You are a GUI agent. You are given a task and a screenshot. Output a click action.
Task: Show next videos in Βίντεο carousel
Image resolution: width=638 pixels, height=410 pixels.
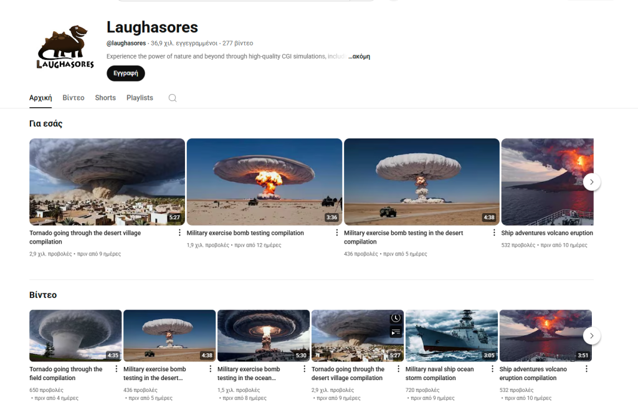pos(592,336)
